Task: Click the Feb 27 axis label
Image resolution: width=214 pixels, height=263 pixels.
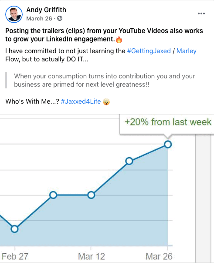Action: (x=15, y=256)
